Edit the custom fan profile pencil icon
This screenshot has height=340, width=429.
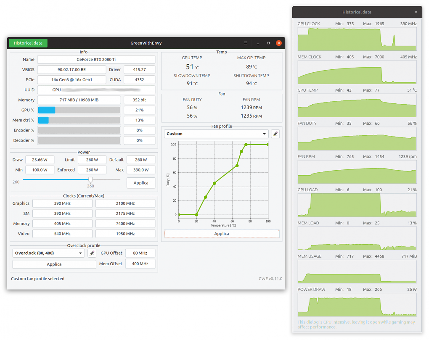pyautogui.click(x=275, y=134)
